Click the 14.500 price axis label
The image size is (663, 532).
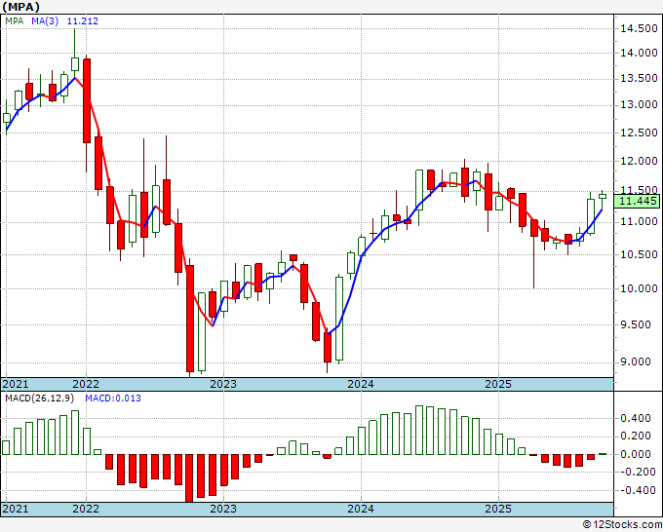[639, 28]
